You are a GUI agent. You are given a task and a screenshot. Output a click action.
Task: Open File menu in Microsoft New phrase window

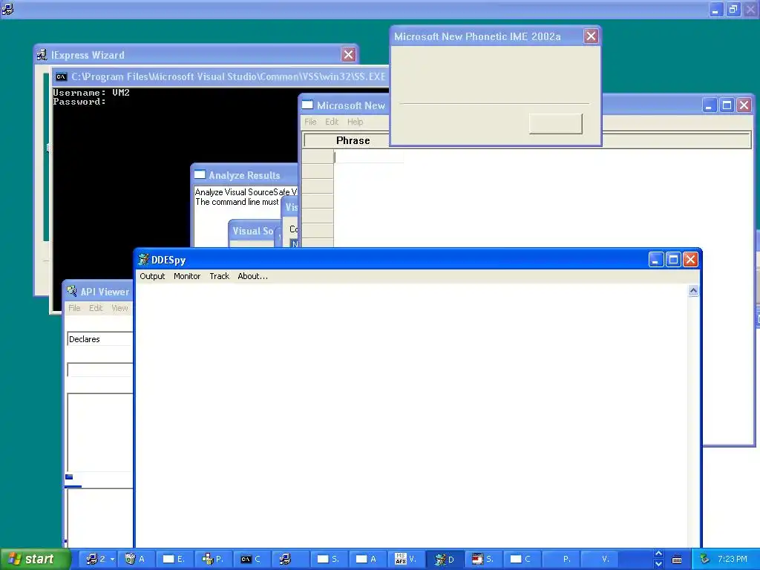(x=310, y=122)
